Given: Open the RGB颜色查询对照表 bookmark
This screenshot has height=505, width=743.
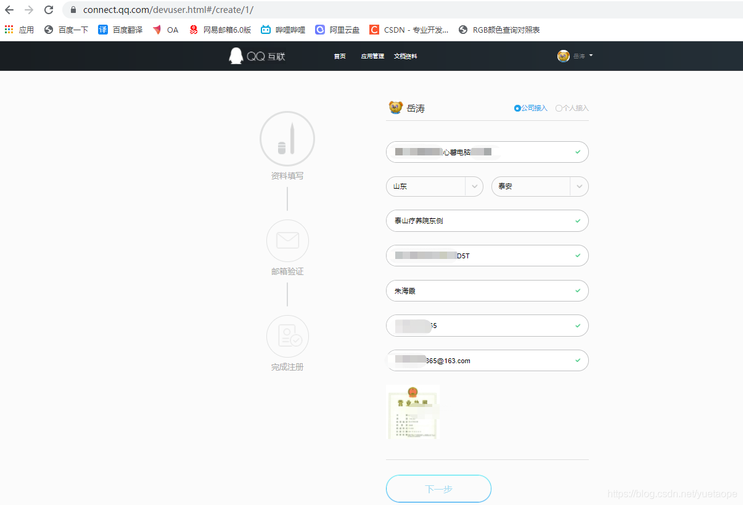Looking at the screenshot, I should [499, 30].
